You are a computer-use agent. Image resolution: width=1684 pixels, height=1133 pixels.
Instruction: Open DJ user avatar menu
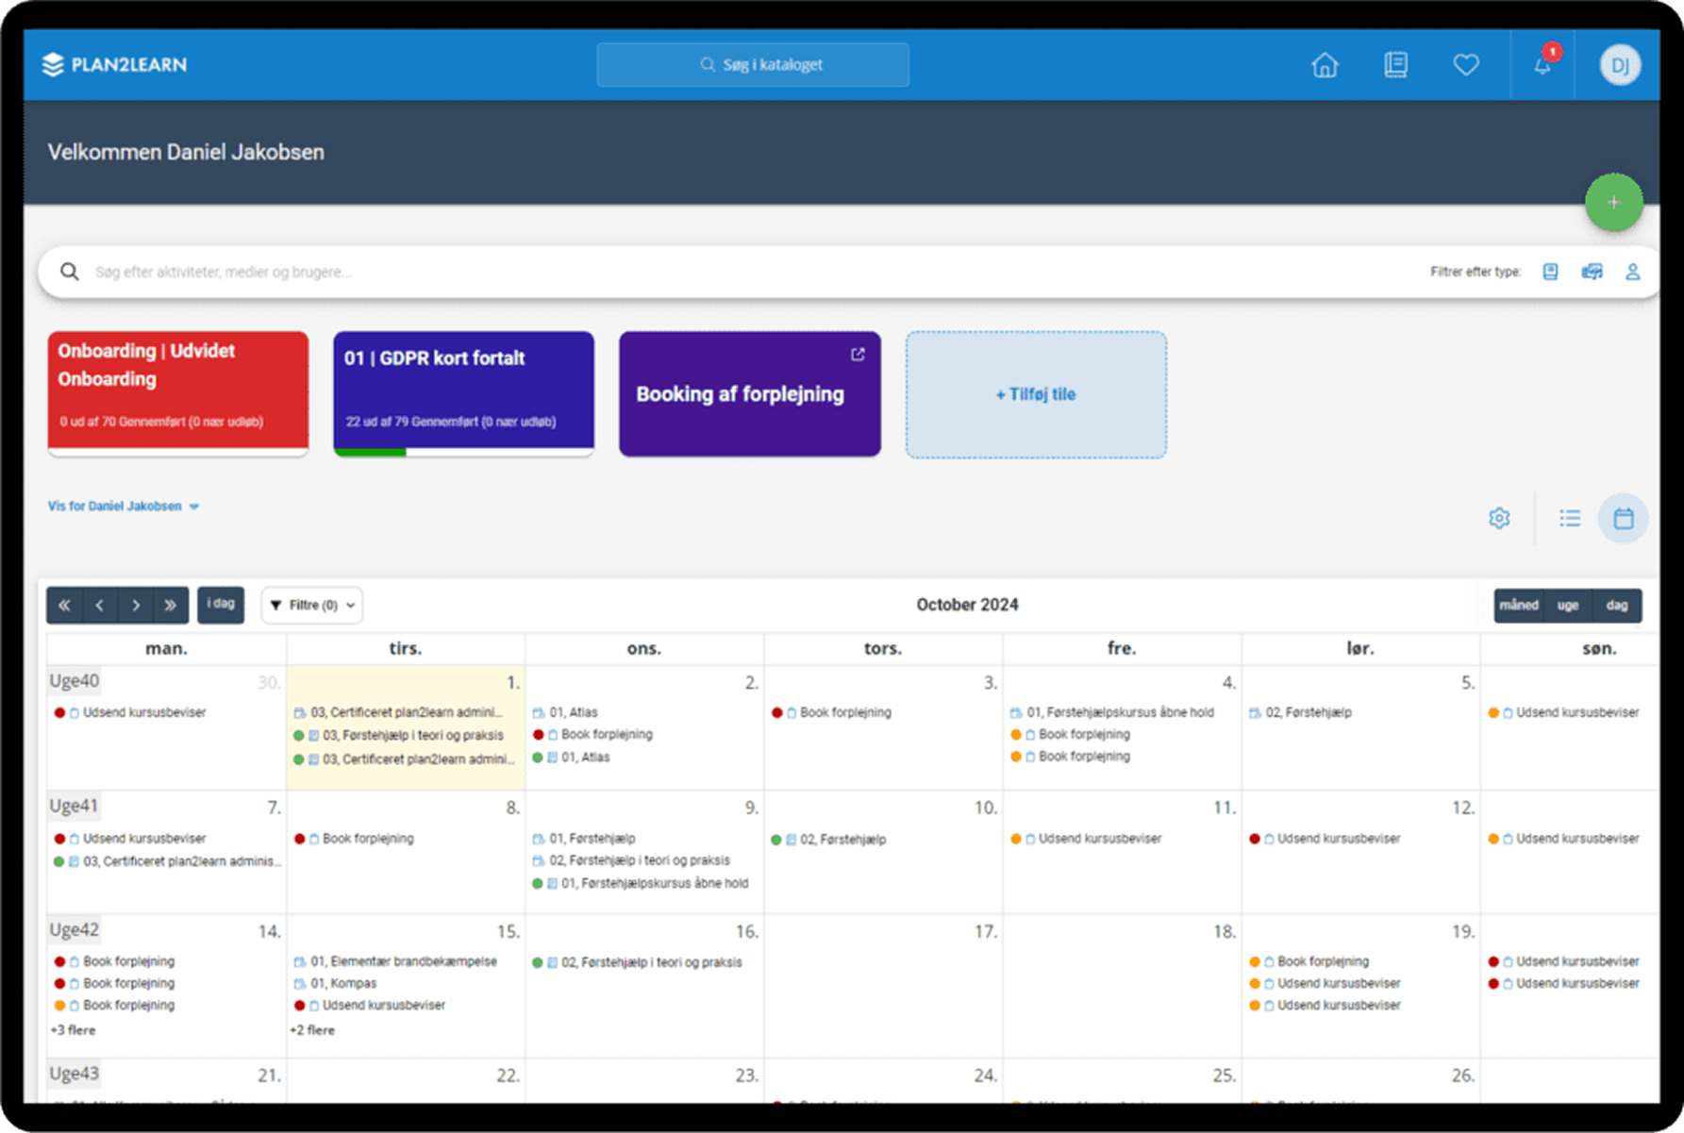pyautogui.click(x=1619, y=65)
